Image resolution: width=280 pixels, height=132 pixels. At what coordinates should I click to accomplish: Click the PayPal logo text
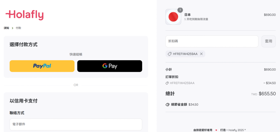(x=42, y=66)
